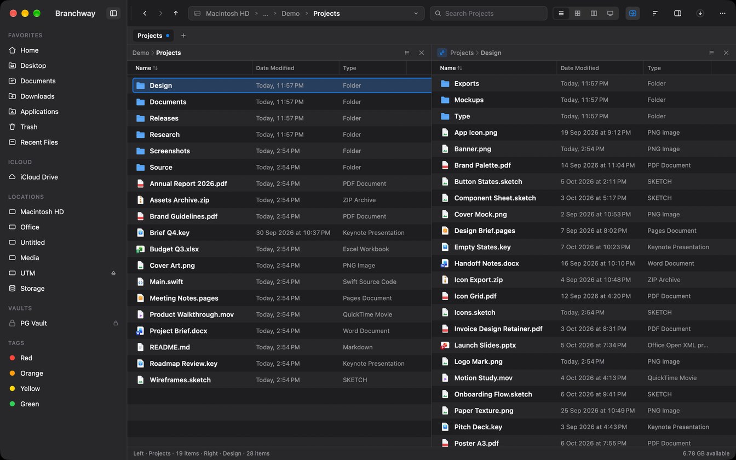Select the Budget Q3.xlsx file icon
Screen dimensions: 736x460
(140, 249)
